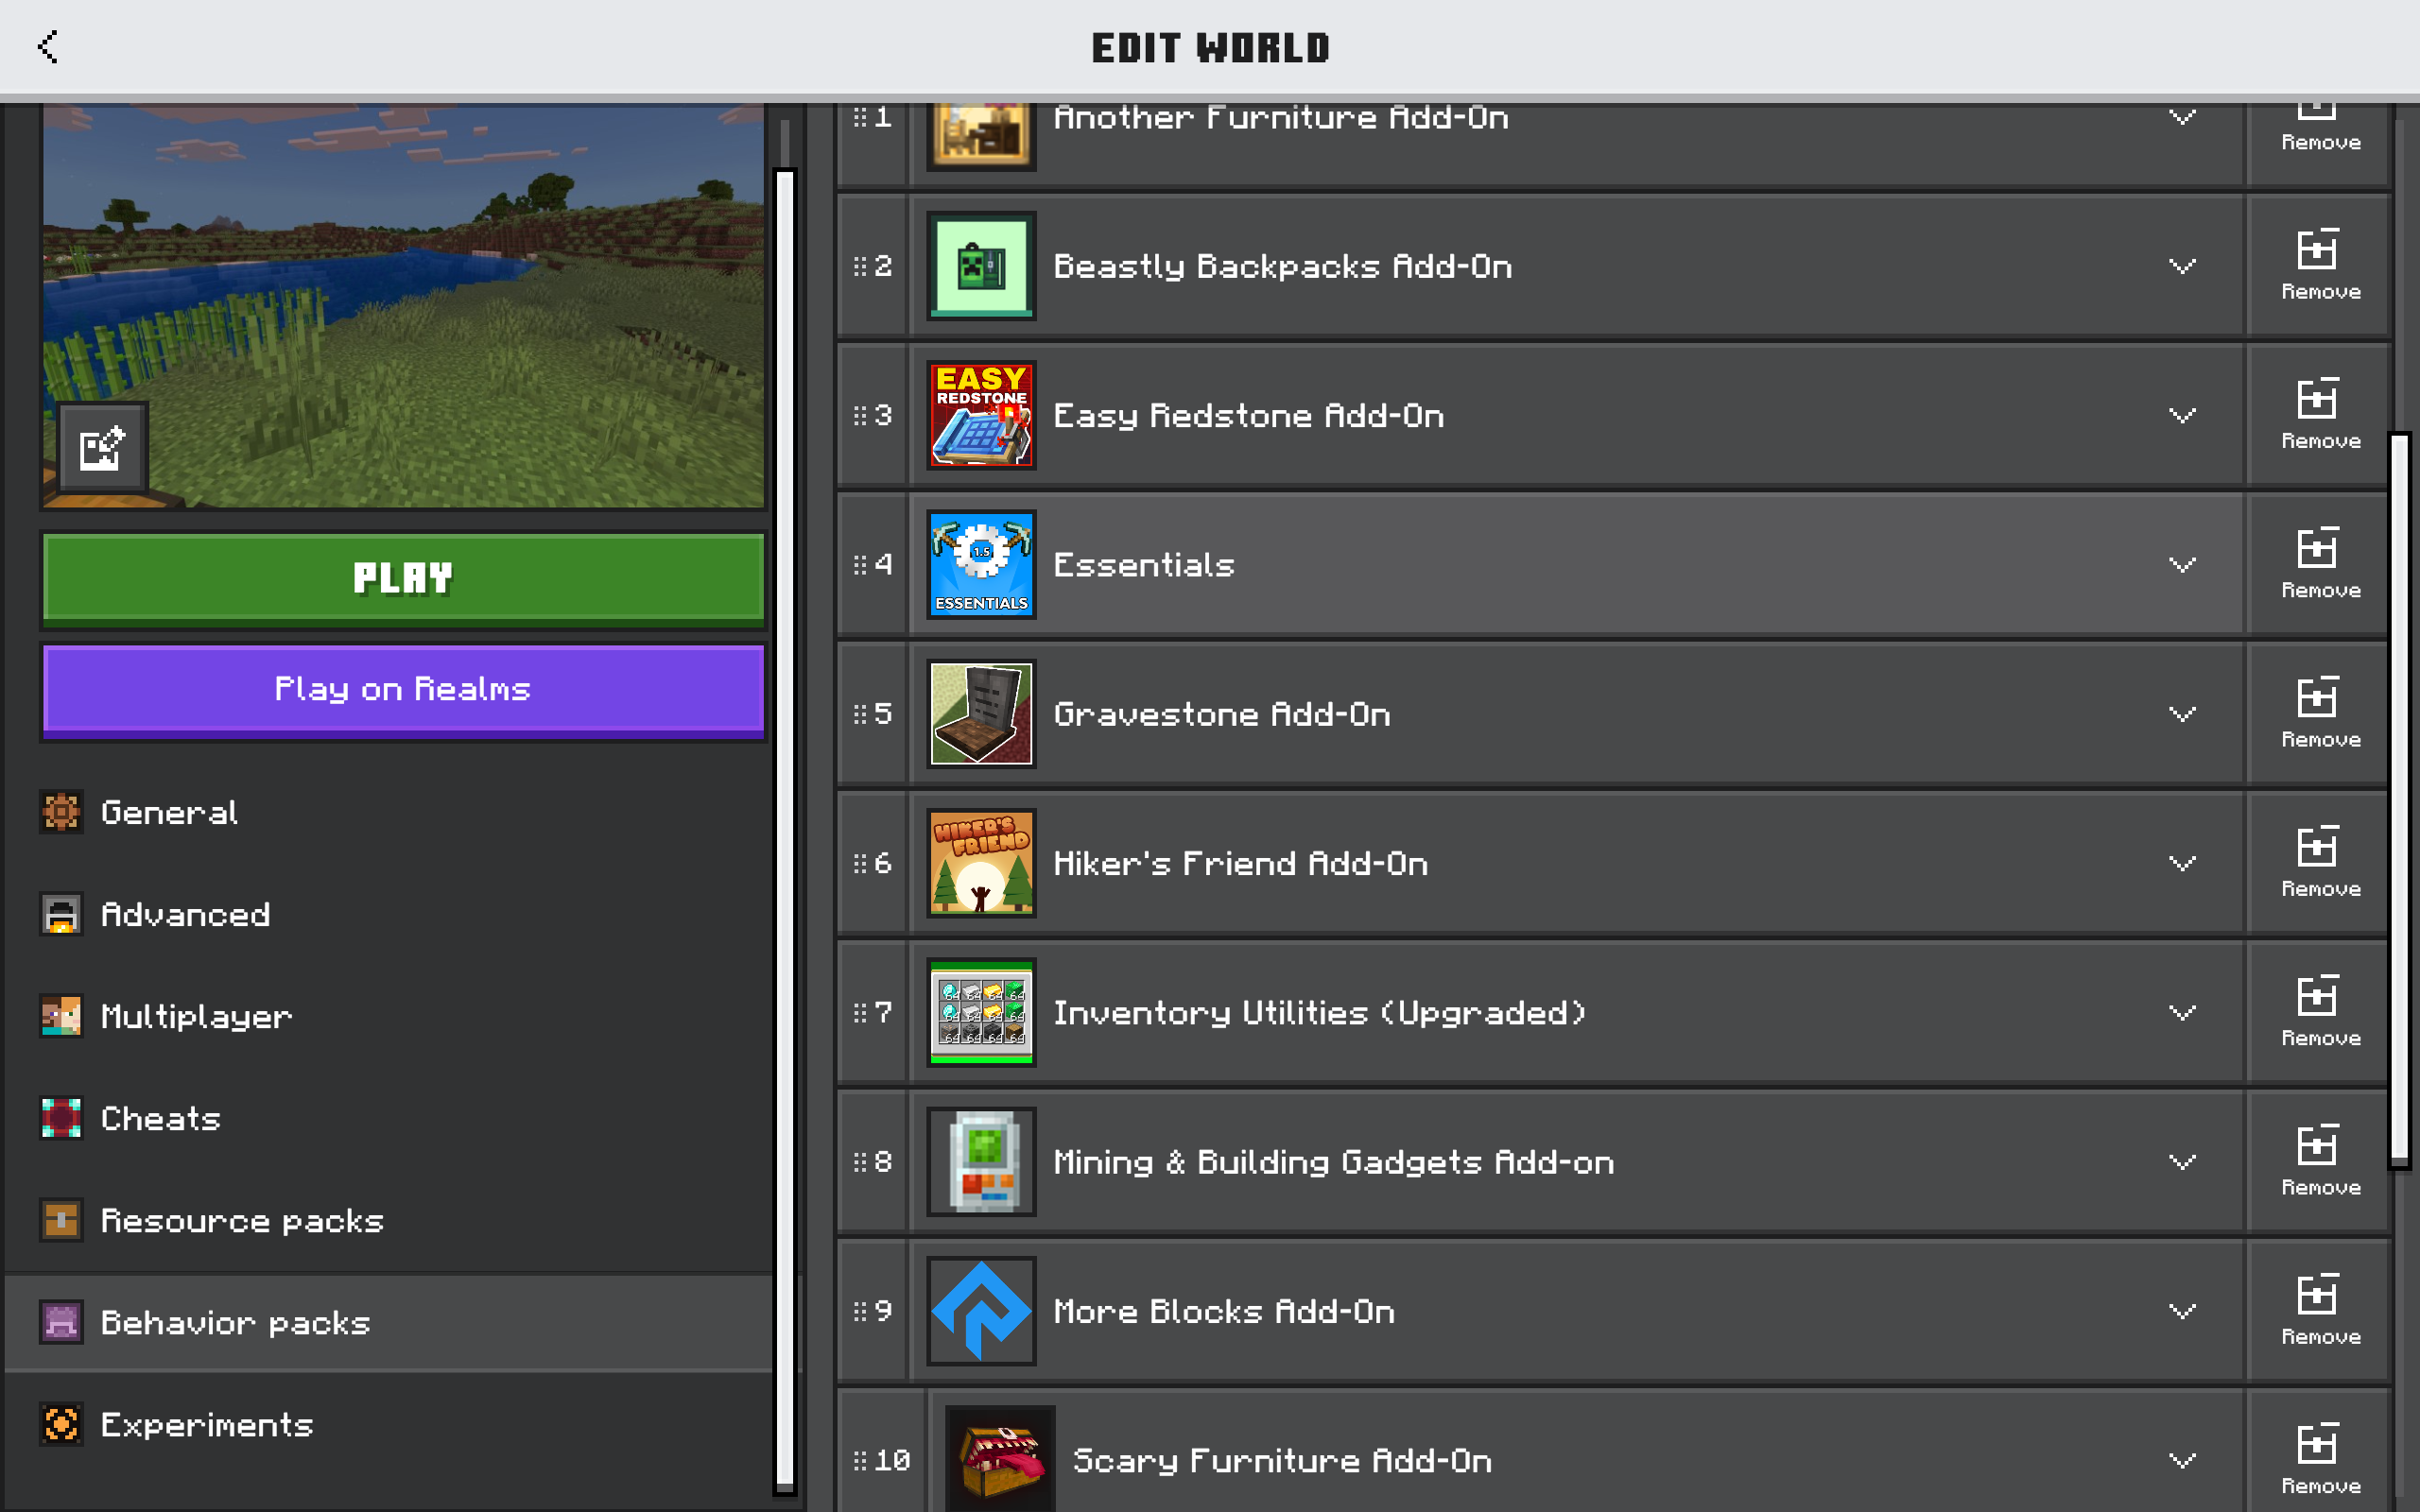Grab the drag handle for row 6
The image size is (2420, 1512).
[x=860, y=863]
